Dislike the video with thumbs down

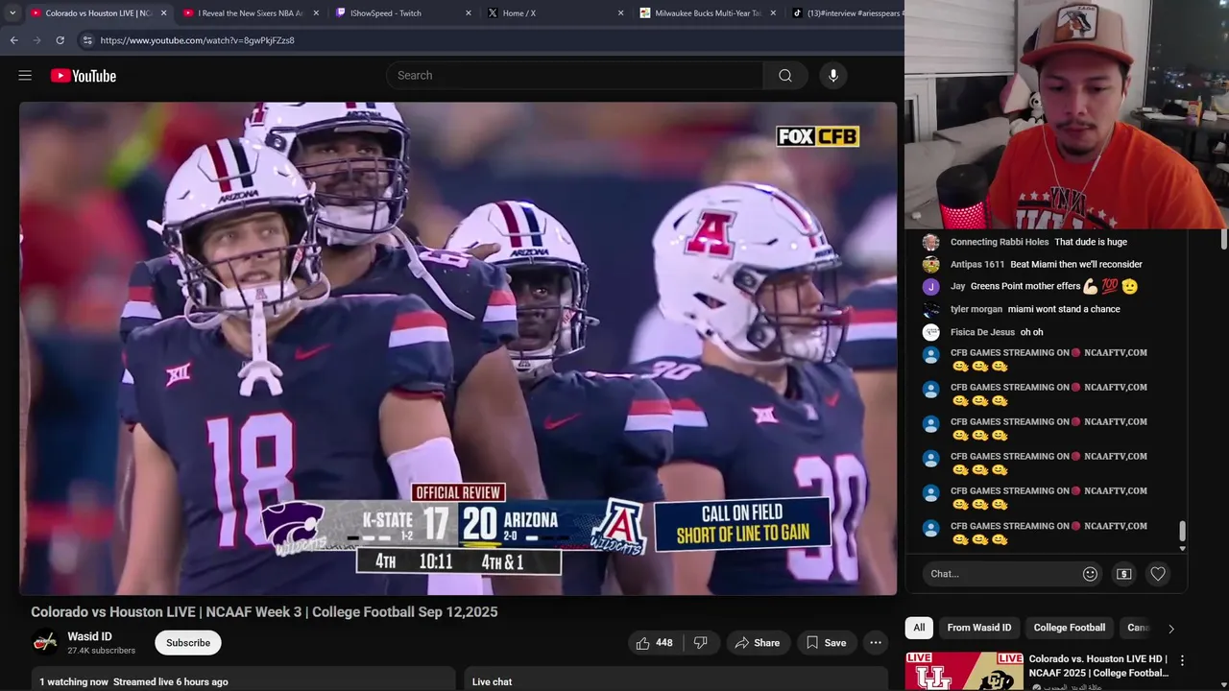(x=701, y=643)
